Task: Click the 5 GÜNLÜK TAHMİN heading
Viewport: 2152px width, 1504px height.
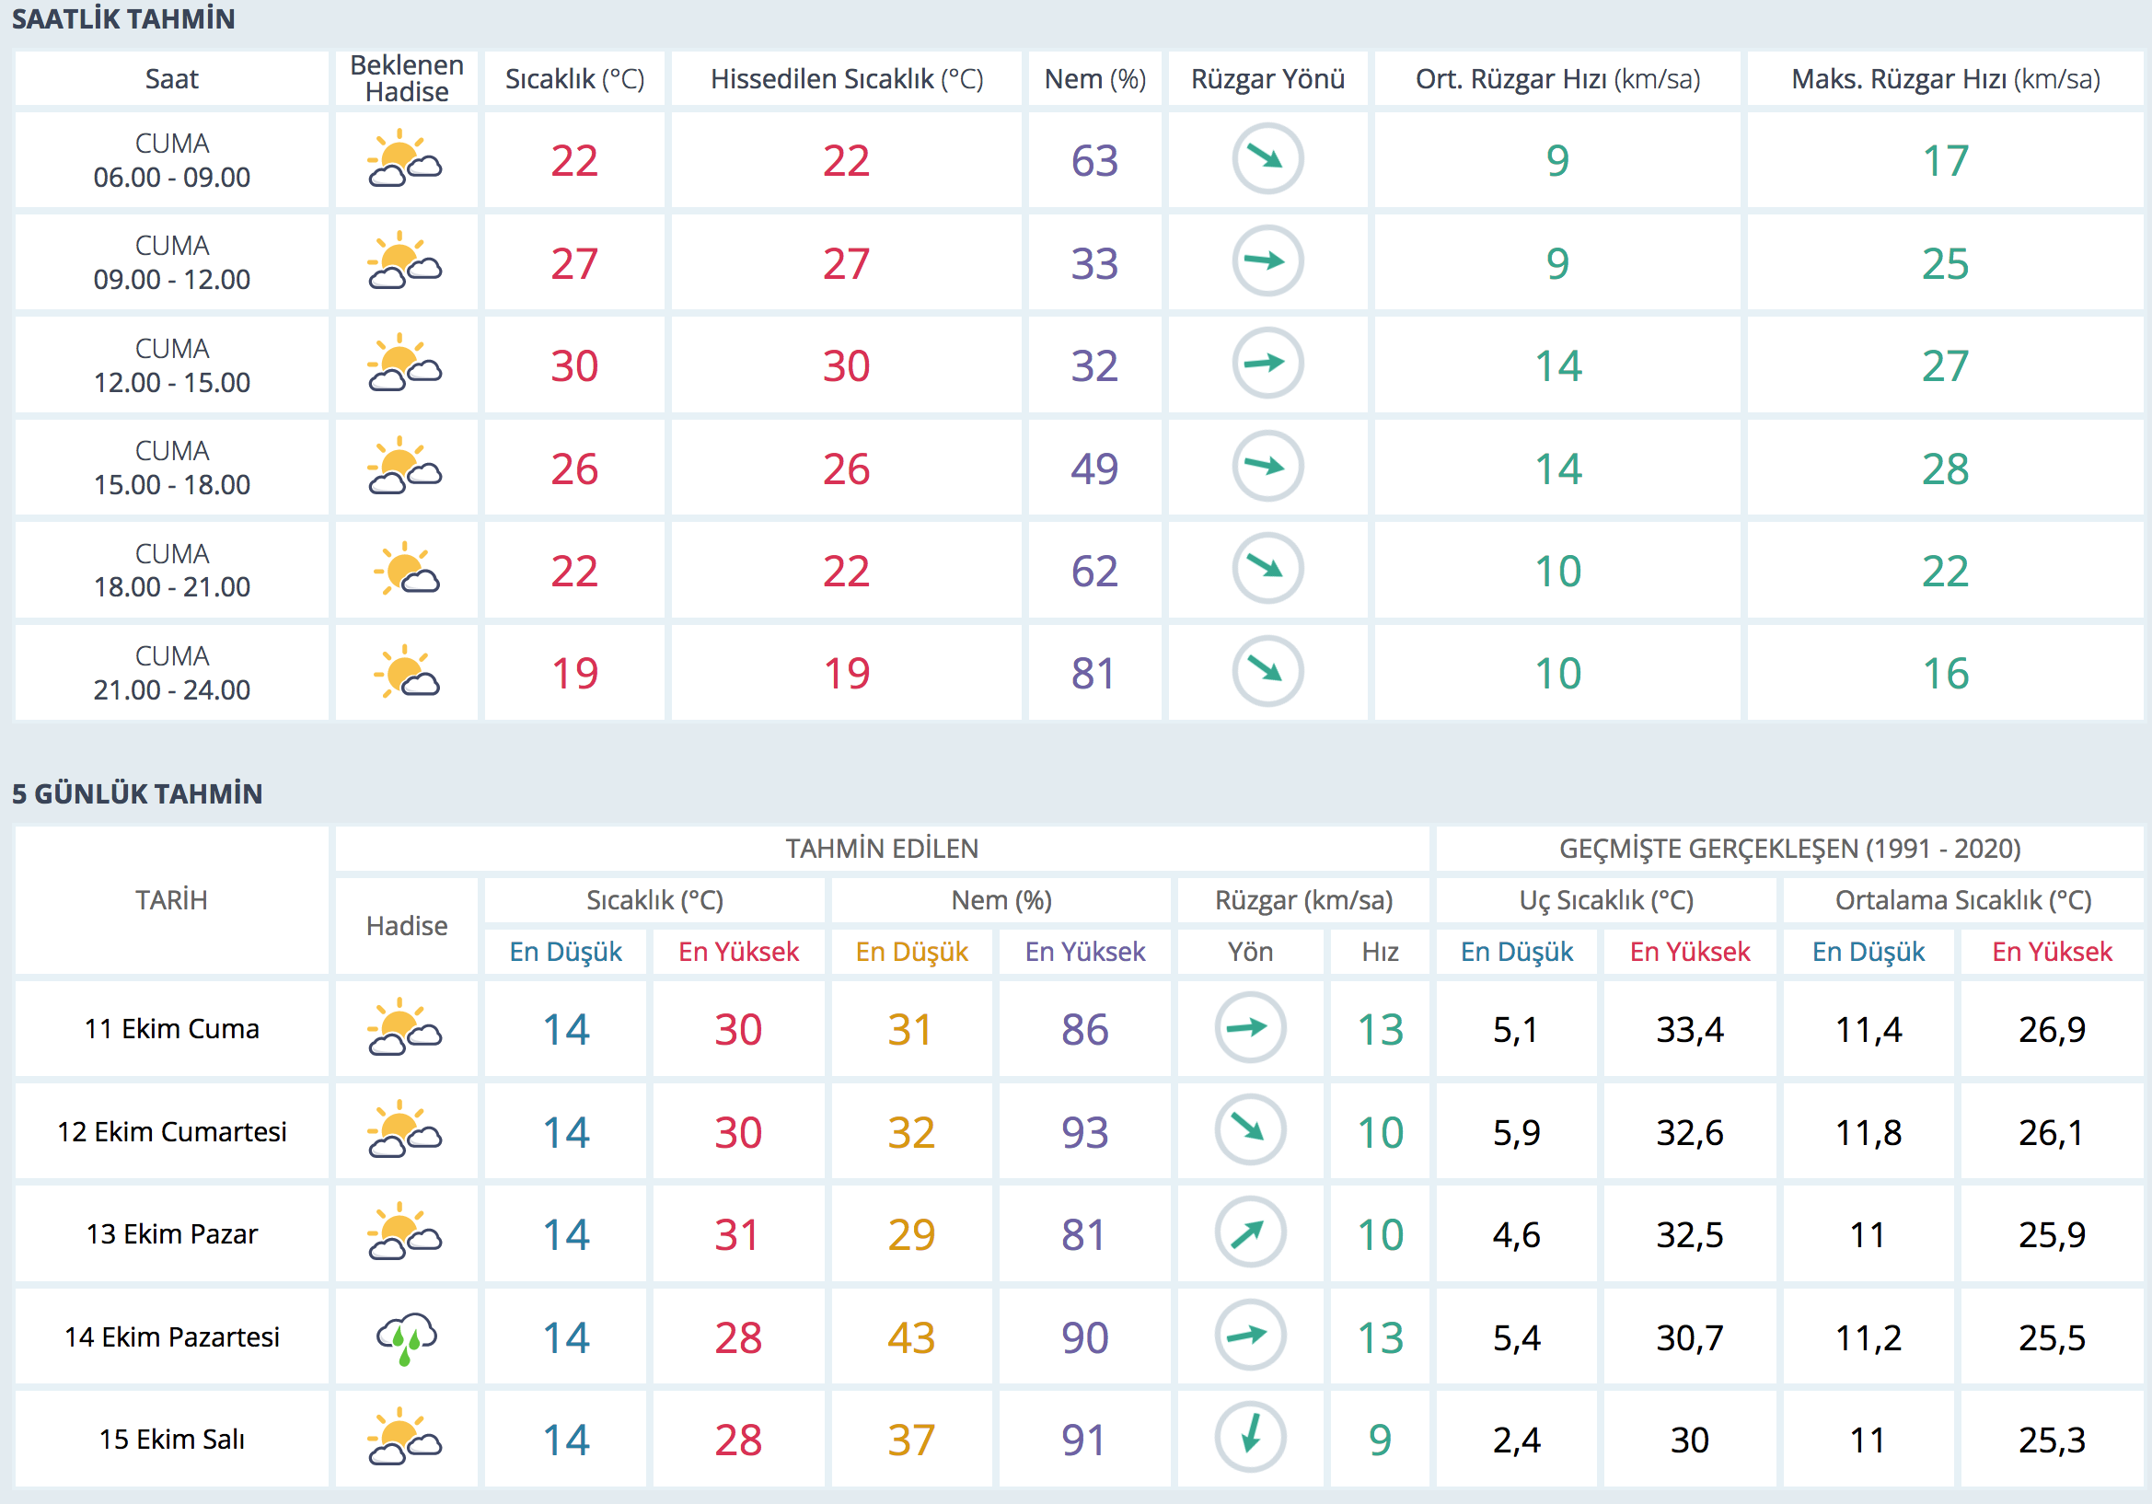Action: pyautogui.click(x=137, y=793)
